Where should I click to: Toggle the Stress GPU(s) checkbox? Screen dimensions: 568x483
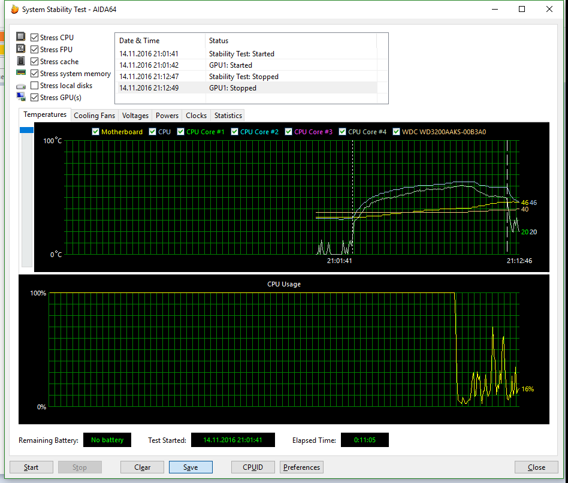[x=34, y=98]
